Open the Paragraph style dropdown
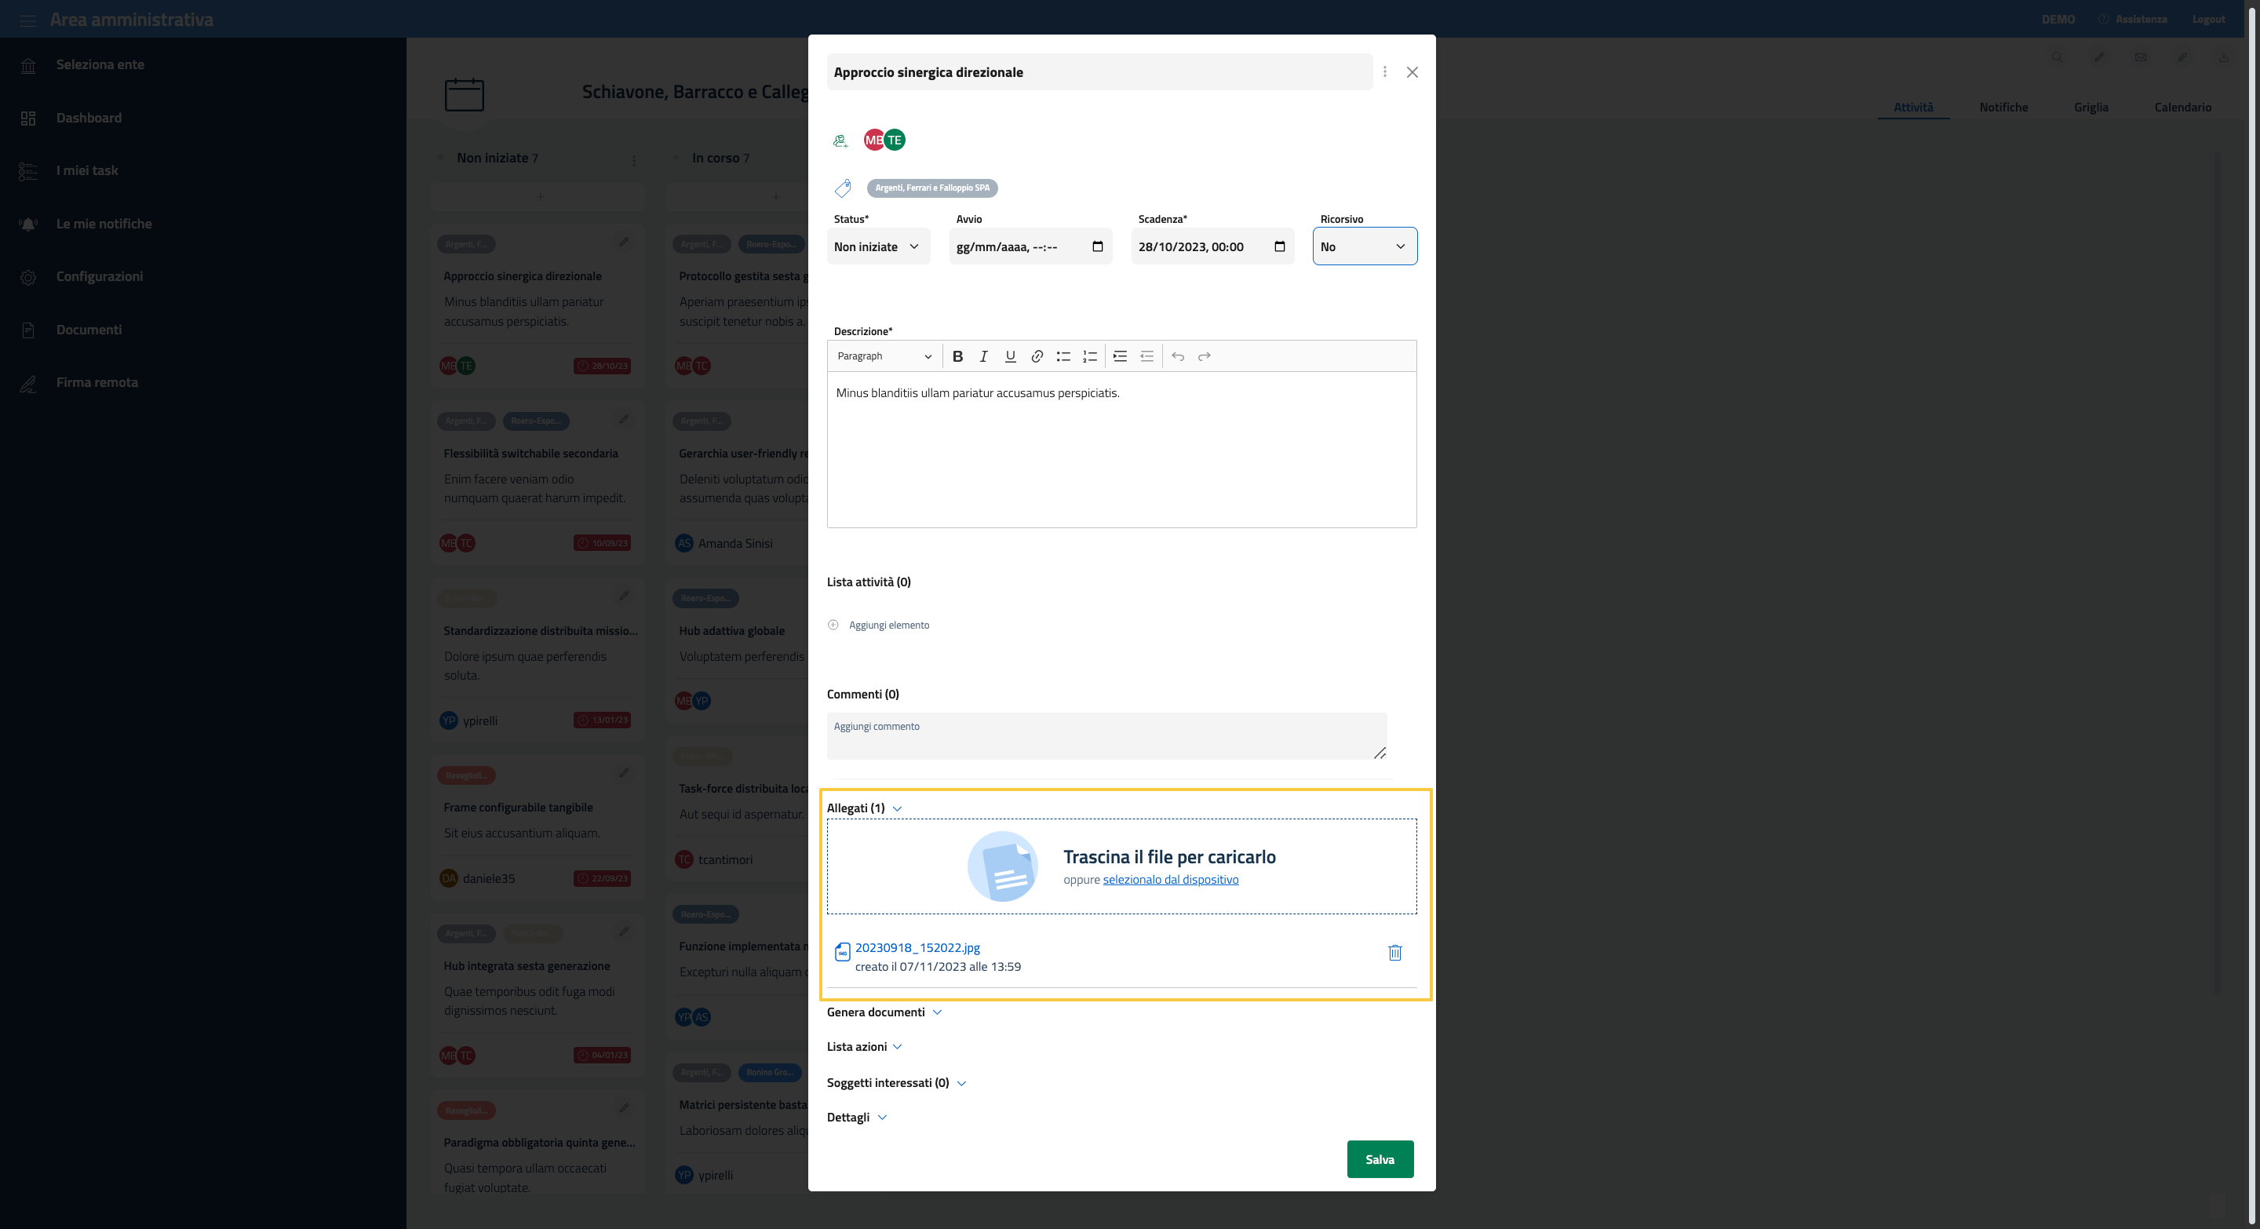The height and width of the screenshot is (1229, 2260). 884,356
